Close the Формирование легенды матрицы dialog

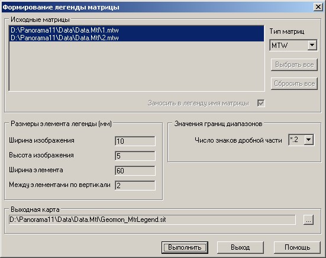(318, 7)
